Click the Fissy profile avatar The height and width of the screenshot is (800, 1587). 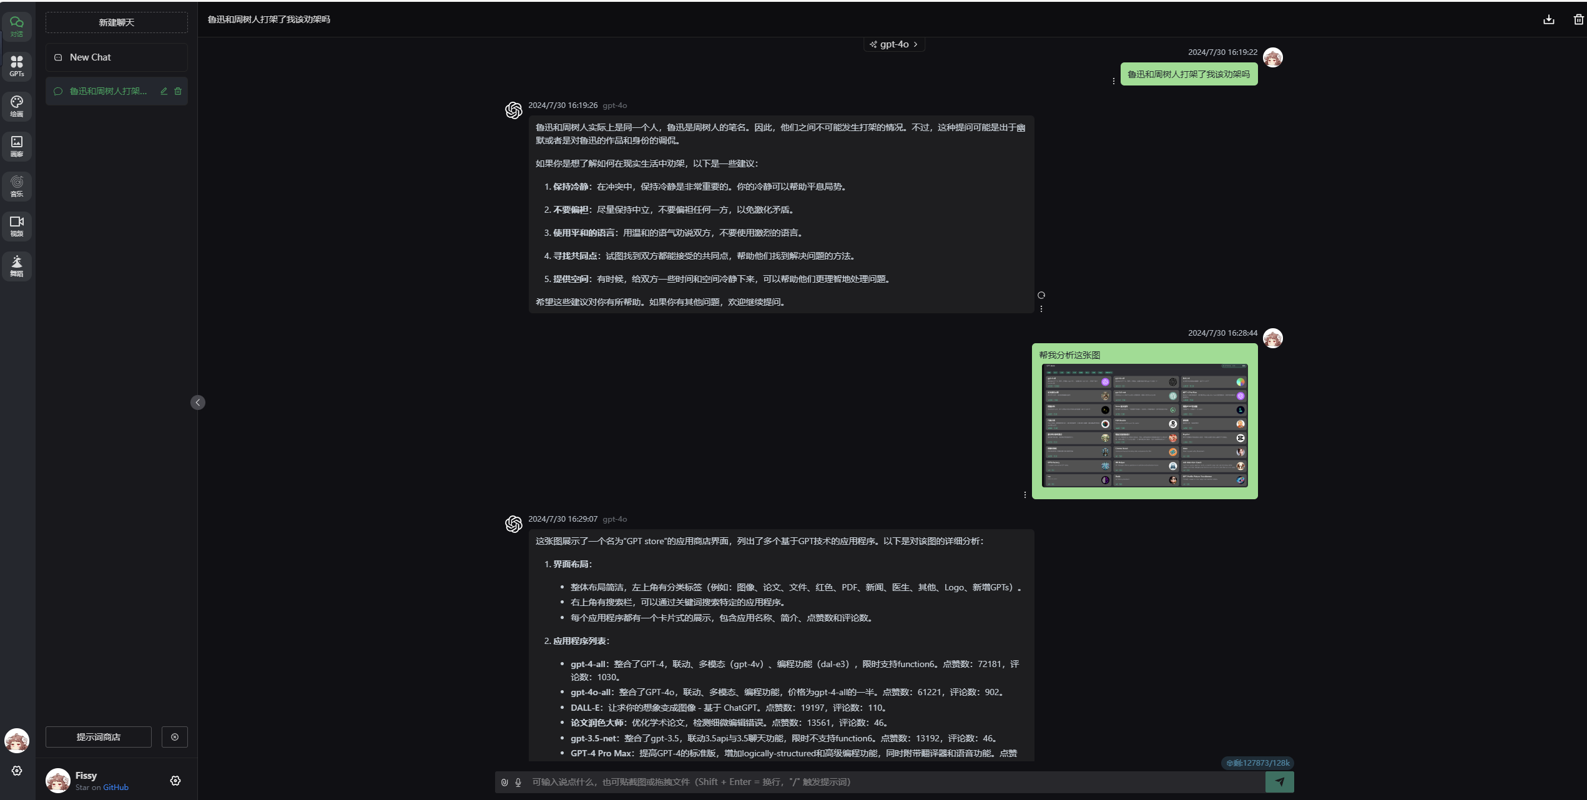pyautogui.click(x=58, y=781)
